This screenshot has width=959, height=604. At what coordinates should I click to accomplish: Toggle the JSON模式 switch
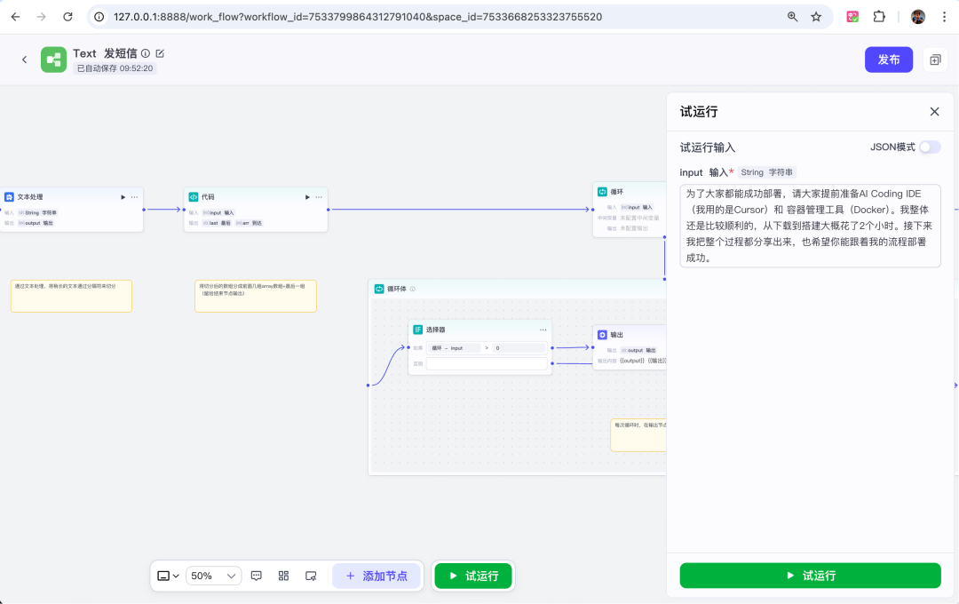(x=930, y=147)
